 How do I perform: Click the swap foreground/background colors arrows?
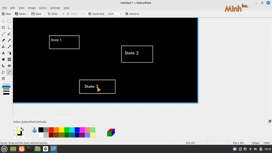pos(22,129)
